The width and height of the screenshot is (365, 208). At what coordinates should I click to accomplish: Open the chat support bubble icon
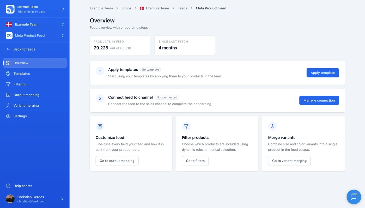(354, 197)
